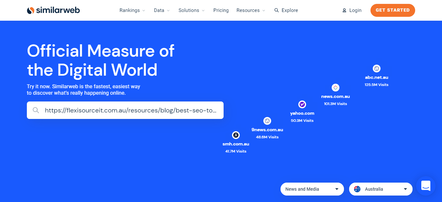Click the 125.5M Visits text
The image size is (442, 202).
[x=377, y=85]
